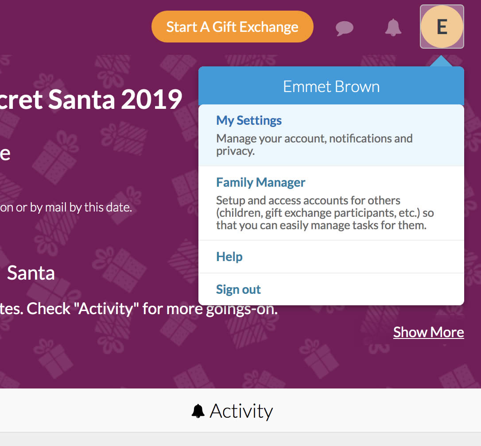The height and width of the screenshot is (446, 481).
Task: Open notifications bell in the top bar
Action: tap(393, 27)
